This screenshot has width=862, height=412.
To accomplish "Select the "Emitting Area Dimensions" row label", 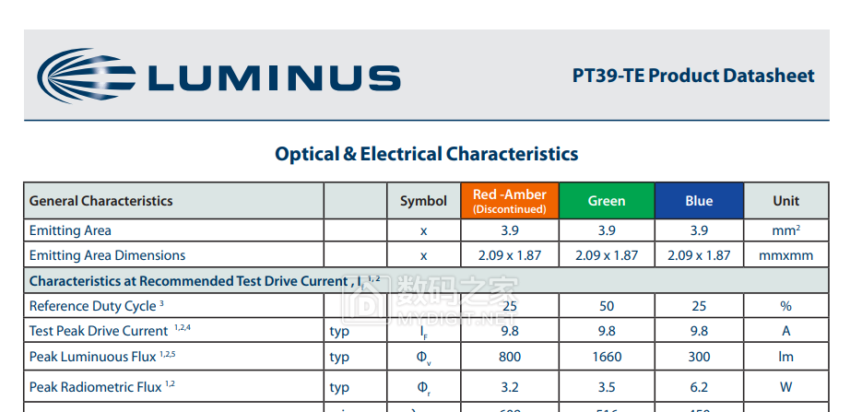I will (x=107, y=255).
